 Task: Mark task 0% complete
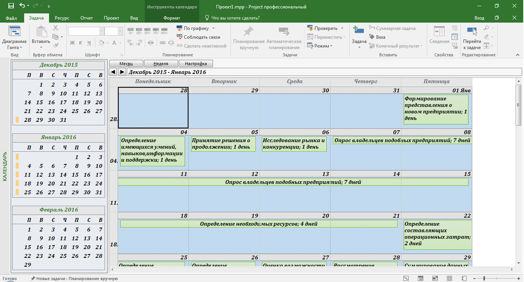pyautogui.click(x=131, y=31)
